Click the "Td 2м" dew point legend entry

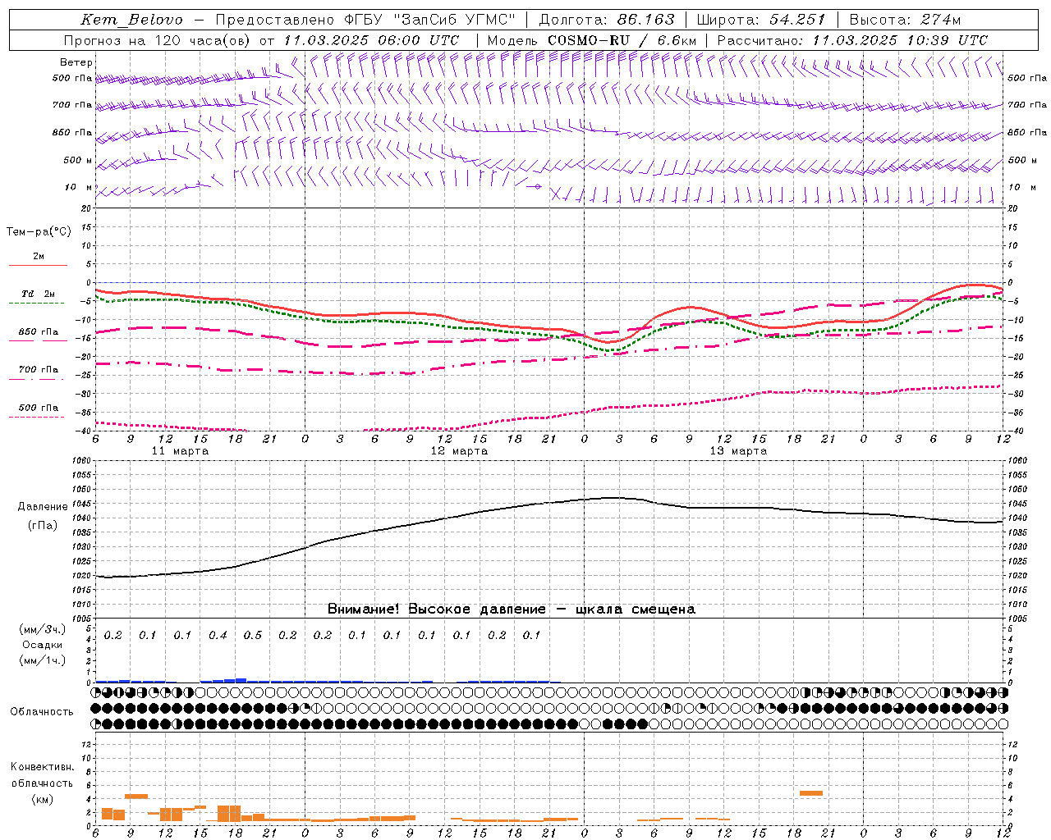point(38,294)
